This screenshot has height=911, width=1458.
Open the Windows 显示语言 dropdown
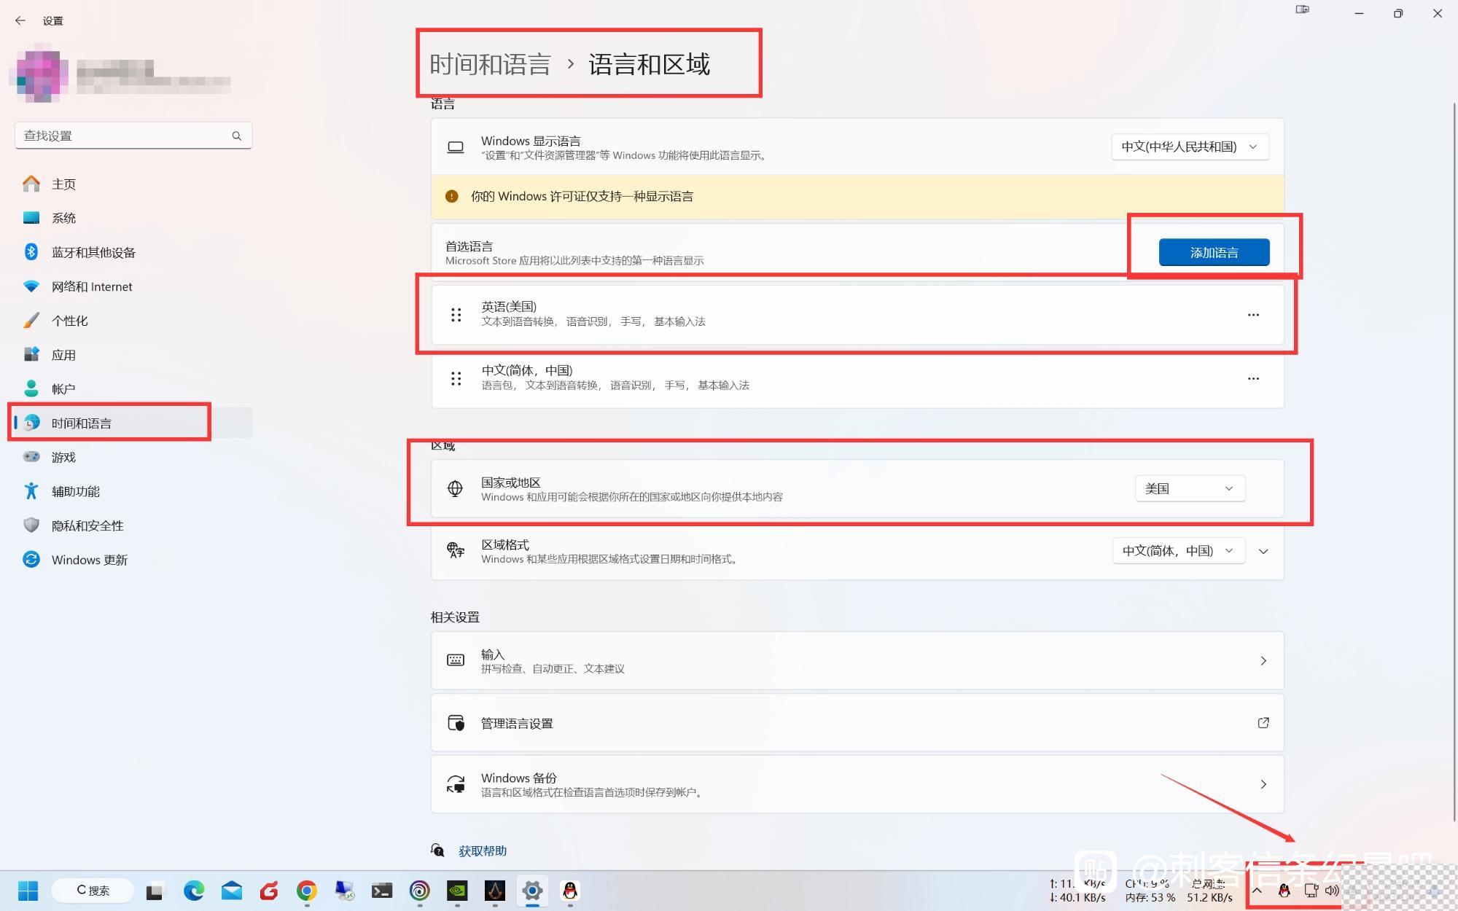coord(1190,146)
